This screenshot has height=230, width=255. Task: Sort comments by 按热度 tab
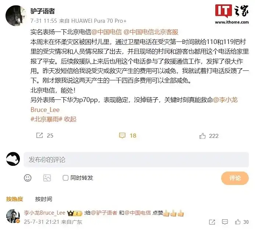pos(14,199)
